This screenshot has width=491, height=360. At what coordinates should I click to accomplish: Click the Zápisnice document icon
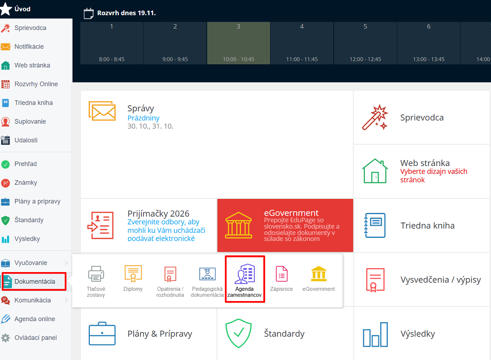(281, 274)
